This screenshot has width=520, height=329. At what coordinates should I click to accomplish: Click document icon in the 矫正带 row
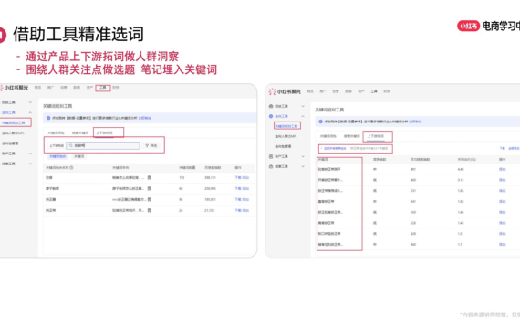point(149,210)
